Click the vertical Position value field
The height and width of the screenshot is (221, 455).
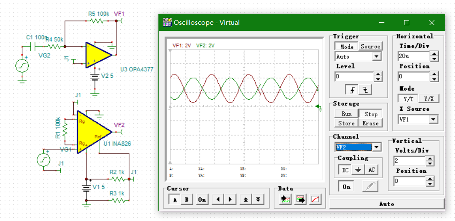click(x=410, y=181)
